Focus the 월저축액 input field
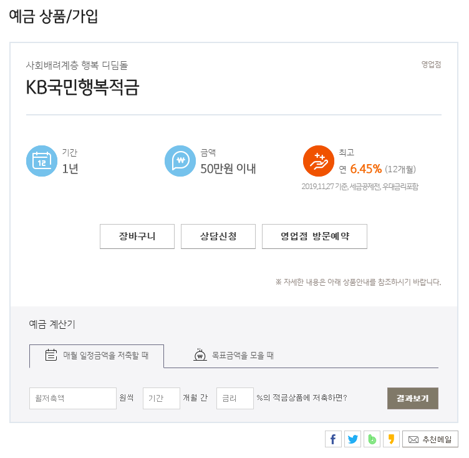Viewport: 469px width, 458px height. pyautogui.click(x=73, y=398)
